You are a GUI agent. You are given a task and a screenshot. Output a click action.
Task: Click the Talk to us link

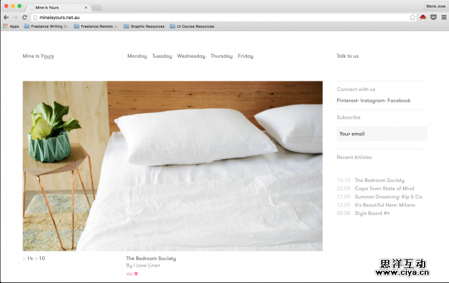click(347, 56)
